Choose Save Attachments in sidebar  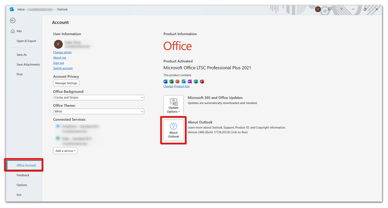[x=28, y=65]
